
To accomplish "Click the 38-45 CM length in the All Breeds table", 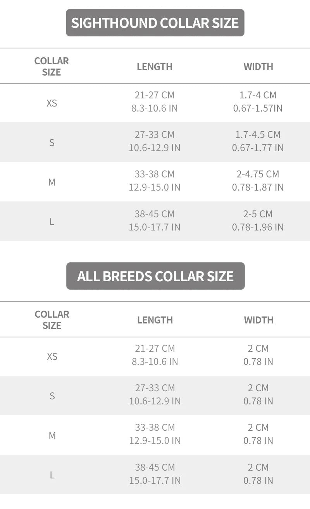I will [x=155, y=467].
